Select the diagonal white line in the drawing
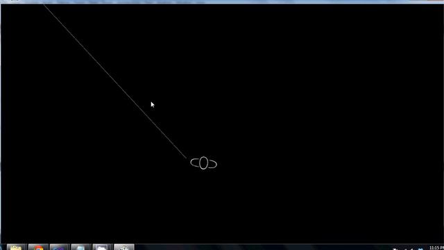444x250 pixels. (x=115, y=81)
